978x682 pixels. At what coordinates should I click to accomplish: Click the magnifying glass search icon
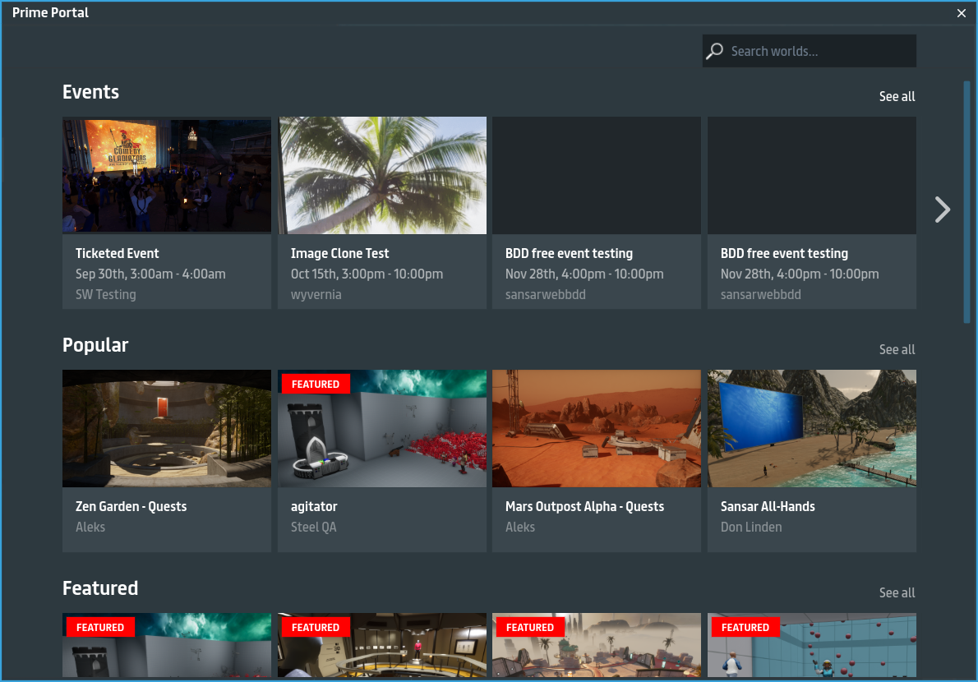(715, 51)
